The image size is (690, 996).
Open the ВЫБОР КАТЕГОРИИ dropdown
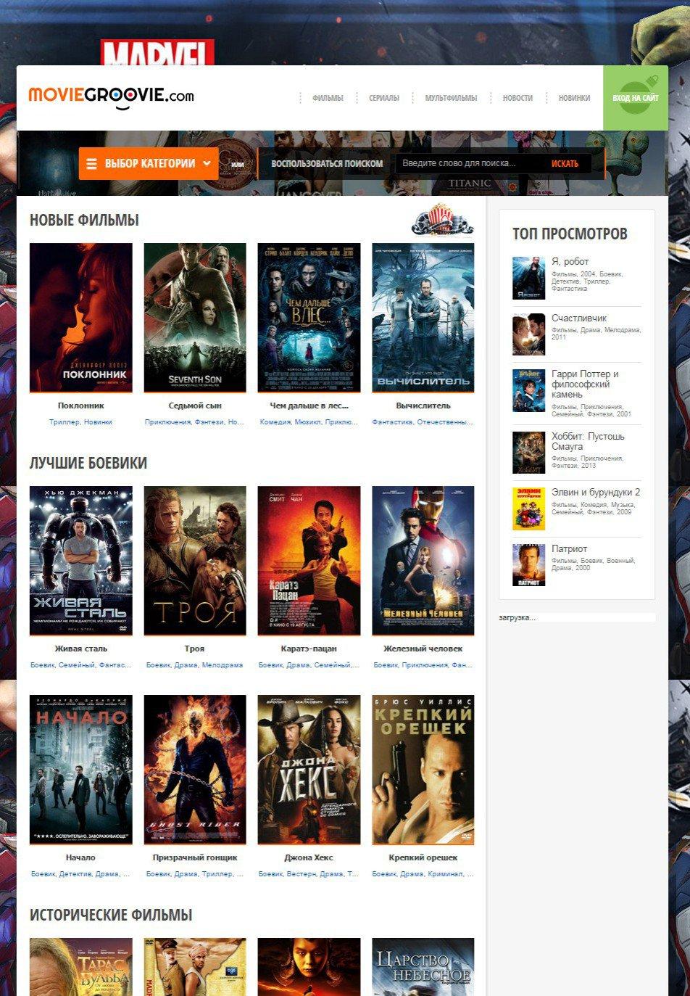(149, 164)
